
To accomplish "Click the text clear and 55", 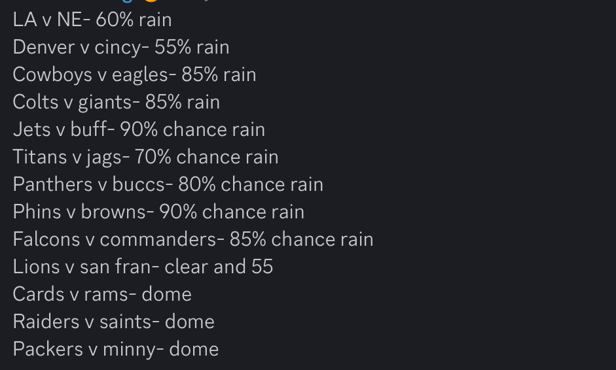I will click(219, 267).
